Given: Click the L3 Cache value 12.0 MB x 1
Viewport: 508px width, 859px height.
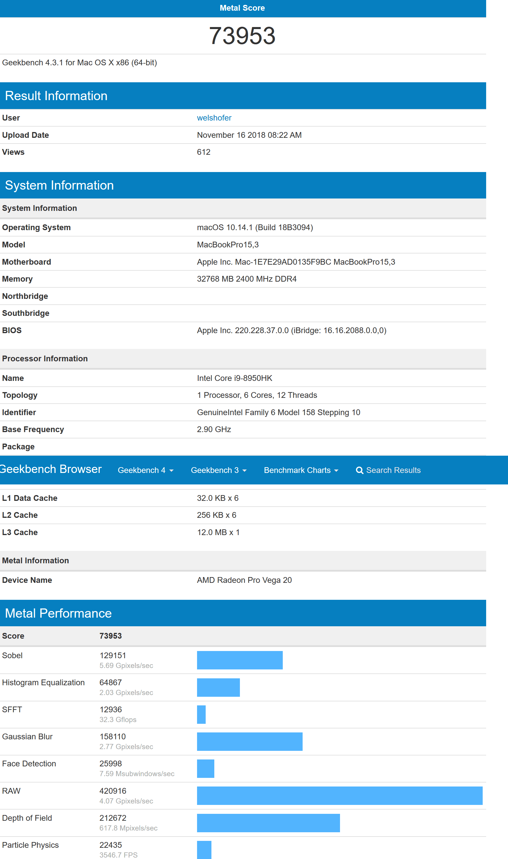Looking at the screenshot, I should point(218,532).
